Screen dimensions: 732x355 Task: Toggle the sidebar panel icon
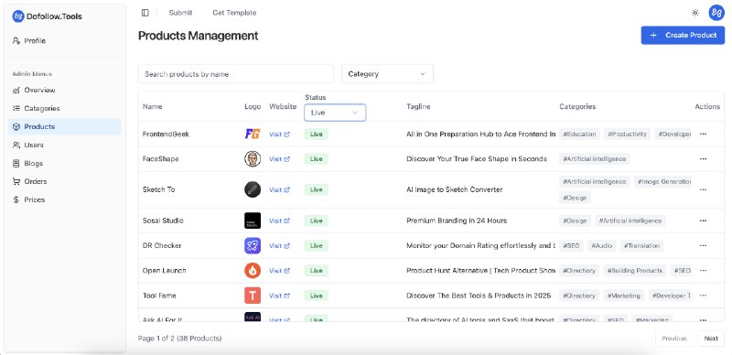(145, 13)
